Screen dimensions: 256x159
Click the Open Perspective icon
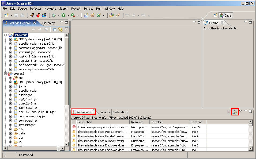(215, 15)
